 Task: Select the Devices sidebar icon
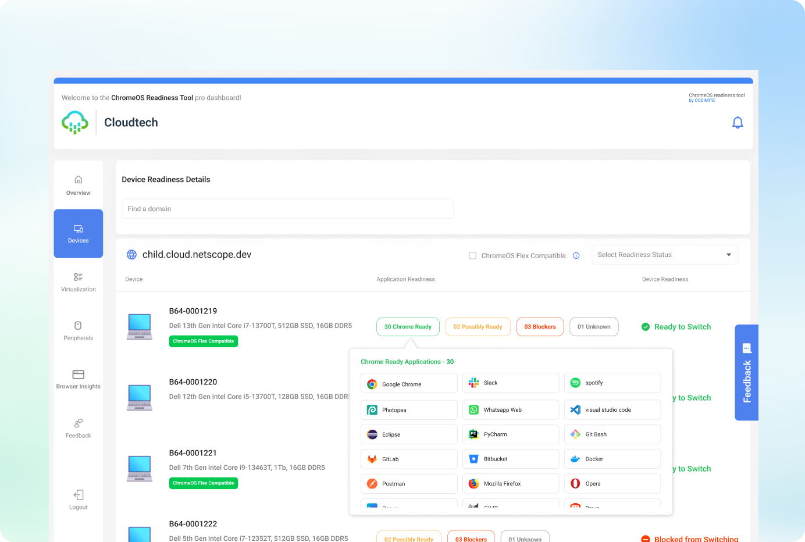point(78,233)
